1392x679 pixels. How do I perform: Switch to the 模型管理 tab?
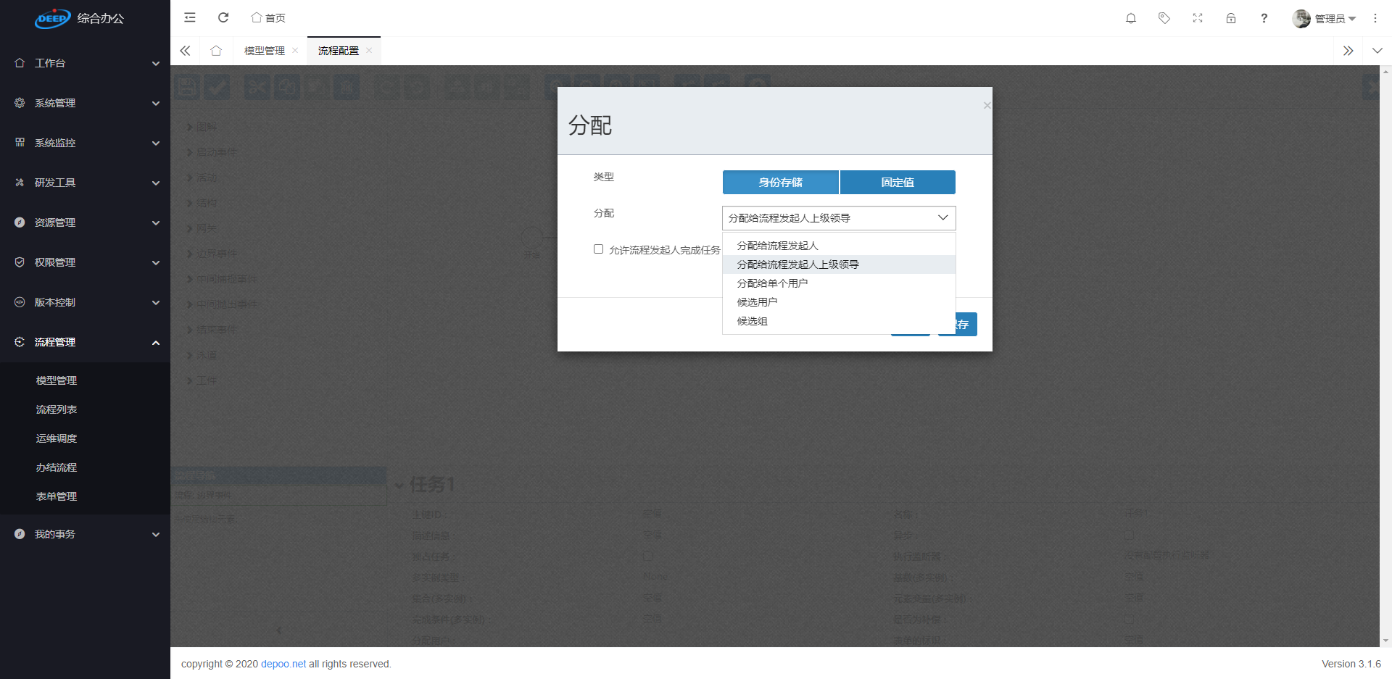tap(265, 51)
